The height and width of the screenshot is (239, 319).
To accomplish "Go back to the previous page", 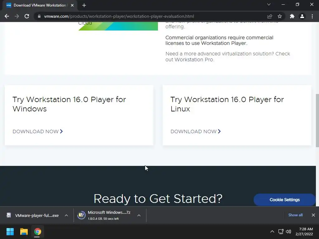I will pos(7,16).
